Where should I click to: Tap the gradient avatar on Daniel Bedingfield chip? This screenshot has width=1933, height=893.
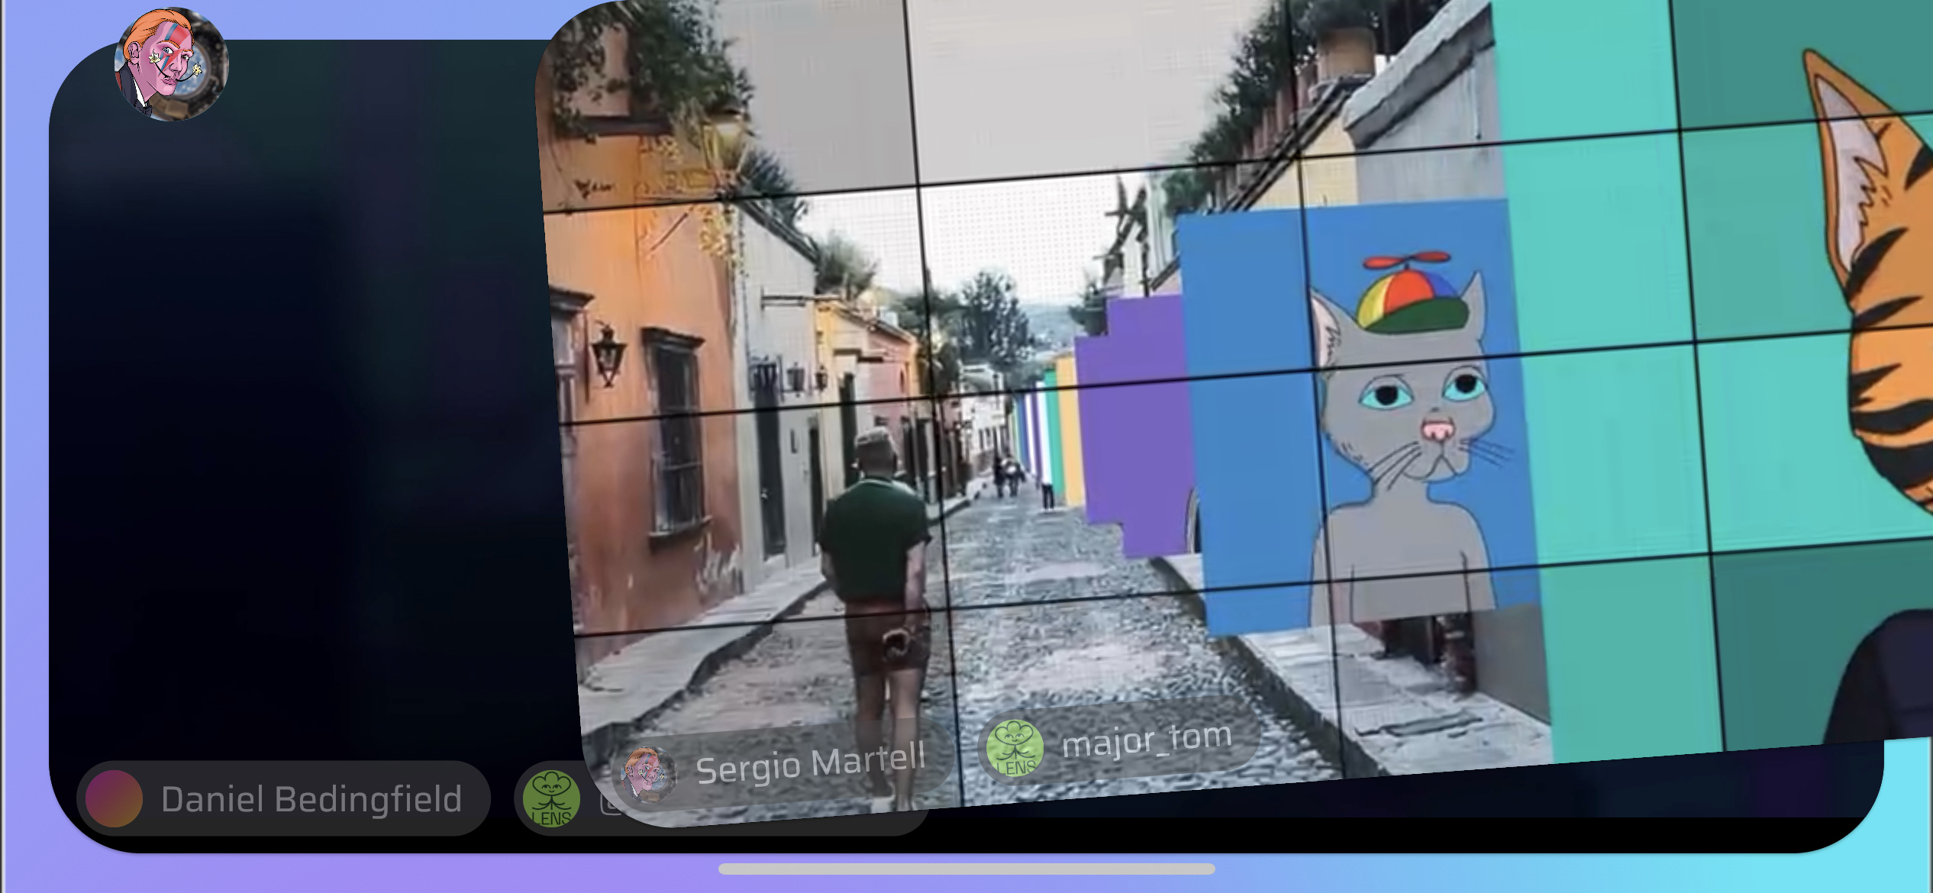pos(114,798)
